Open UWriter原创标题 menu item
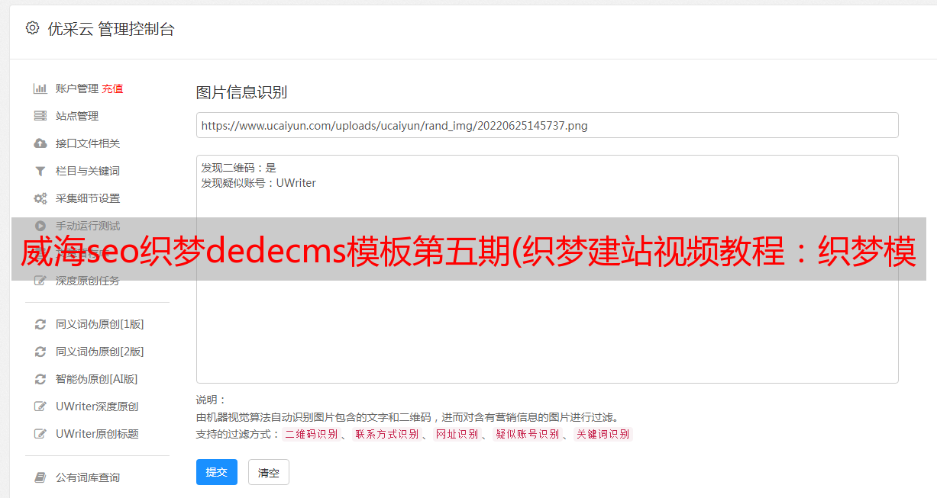Image resolution: width=937 pixels, height=498 pixels. pos(97,434)
